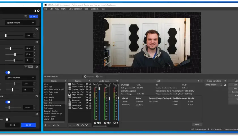Mute Feed - Jeff audio speaker icon
Viewport: 238px width, 136px height.
point(109,123)
